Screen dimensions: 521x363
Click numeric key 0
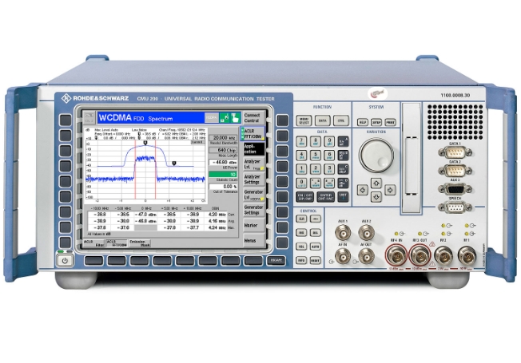pyautogui.click(x=301, y=183)
